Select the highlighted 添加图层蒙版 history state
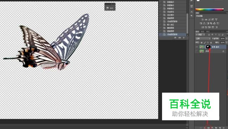 172,35
